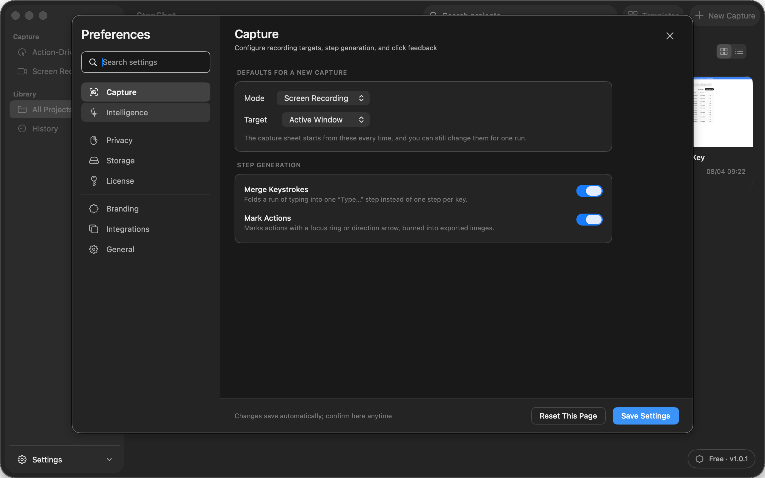Click the Capture viewfinder icon
765x478 pixels.
[94, 92]
